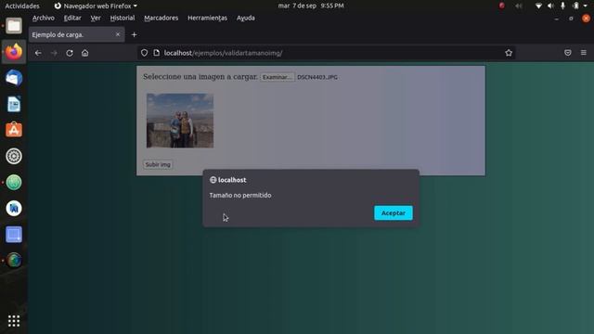
Task: Go back with the browser back arrow
Action: click(38, 53)
